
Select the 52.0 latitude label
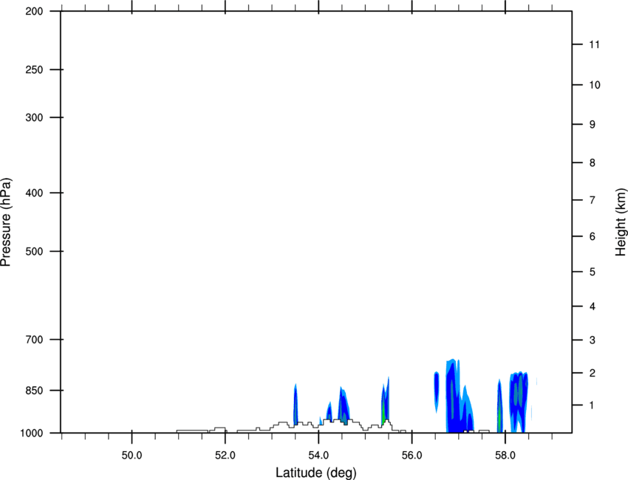pos(225,456)
